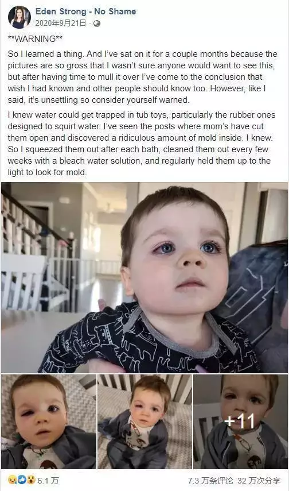This screenshot has height=491, width=289.
Task: Open Eden Strong's profile picture avatar
Action: click(19, 17)
